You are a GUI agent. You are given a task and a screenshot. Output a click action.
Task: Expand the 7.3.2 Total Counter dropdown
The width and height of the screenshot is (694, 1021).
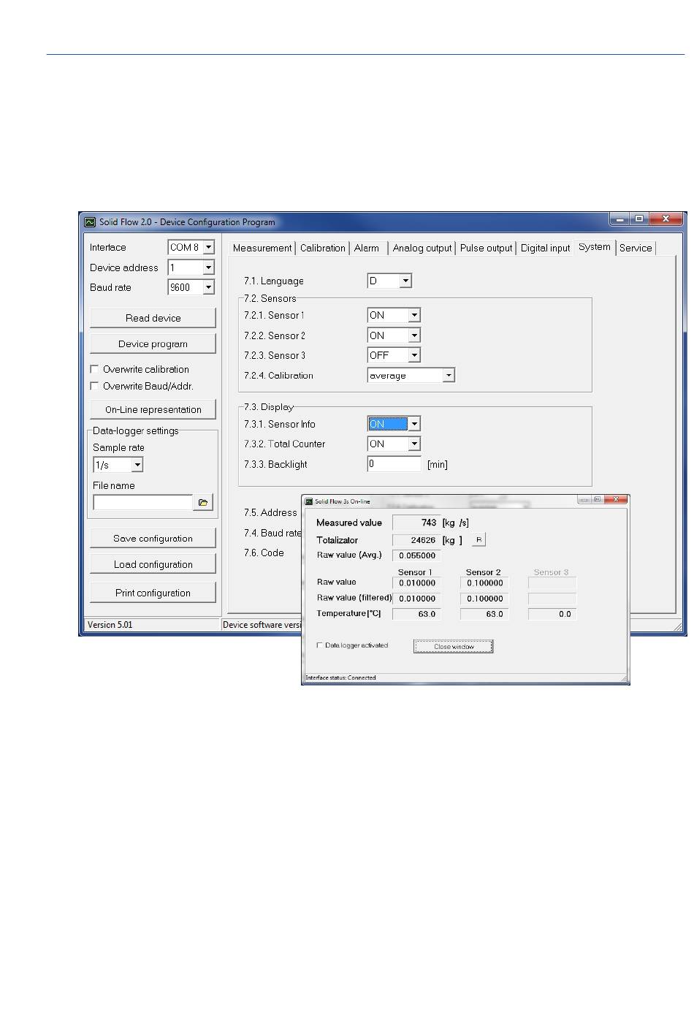pyautogui.click(x=414, y=444)
